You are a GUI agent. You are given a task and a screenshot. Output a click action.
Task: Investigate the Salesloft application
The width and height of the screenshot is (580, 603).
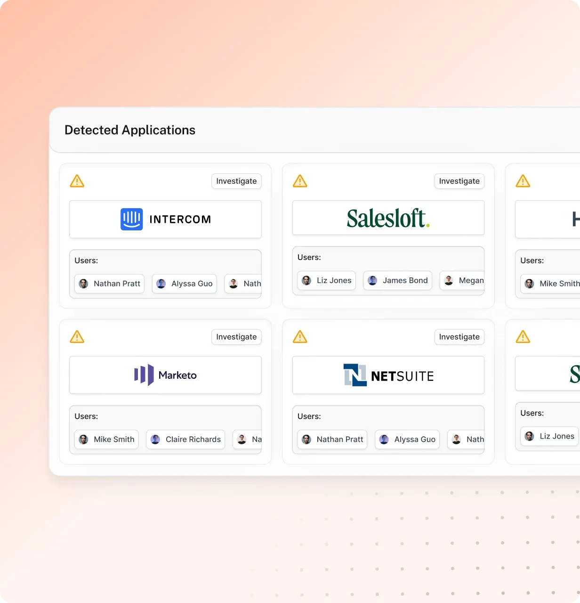click(459, 181)
